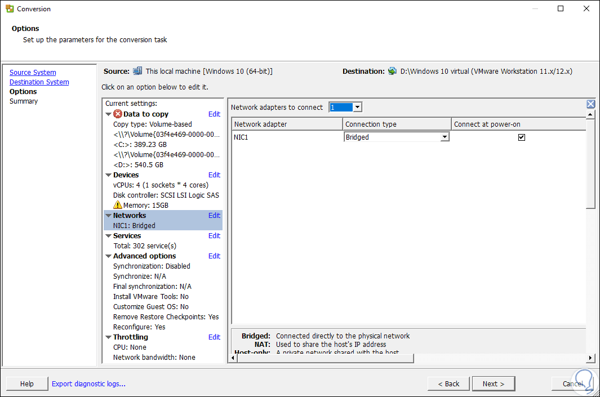Screen dimensions: 600x397
Task: Select 'Install VMware Tools: No' entry
Action: [x=151, y=296]
